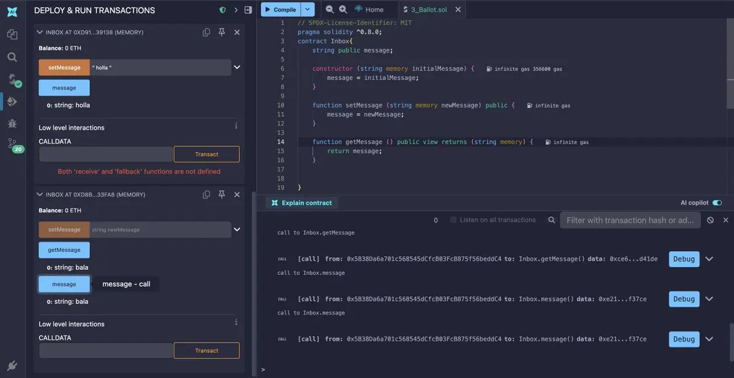Expand the Inbox.getMessage() call log details
Image resolution: width=734 pixels, height=378 pixels.
pos(709,259)
